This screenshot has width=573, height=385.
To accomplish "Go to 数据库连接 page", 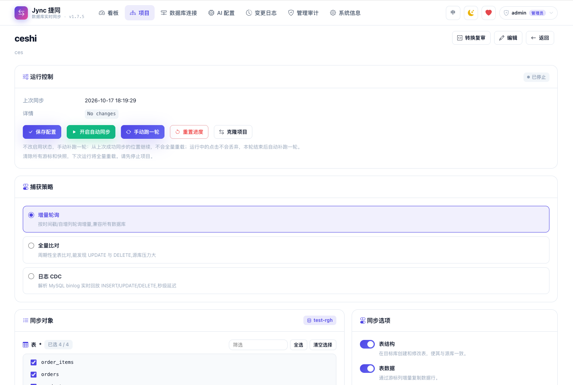I will click(x=179, y=13).
